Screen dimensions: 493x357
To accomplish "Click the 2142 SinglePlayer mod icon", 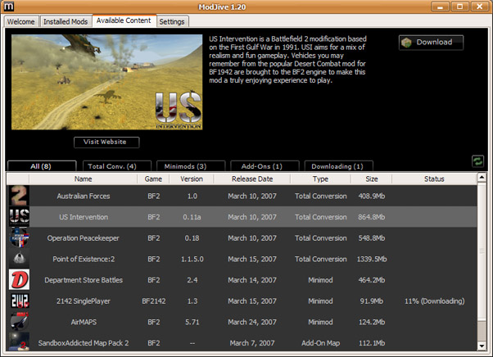I will 18,301.
